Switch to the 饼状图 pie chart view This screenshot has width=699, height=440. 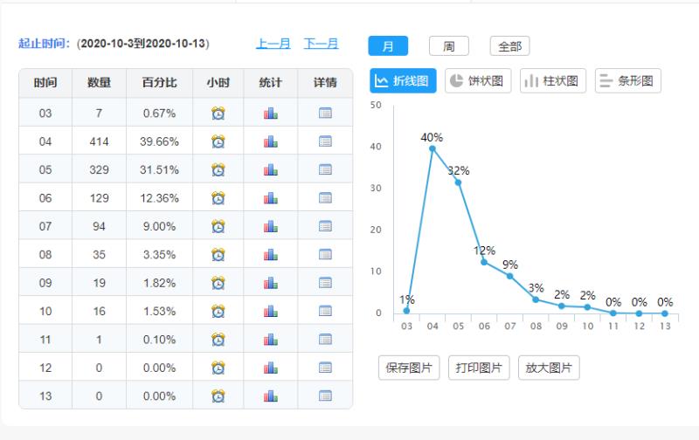click(x=478, y=81)
